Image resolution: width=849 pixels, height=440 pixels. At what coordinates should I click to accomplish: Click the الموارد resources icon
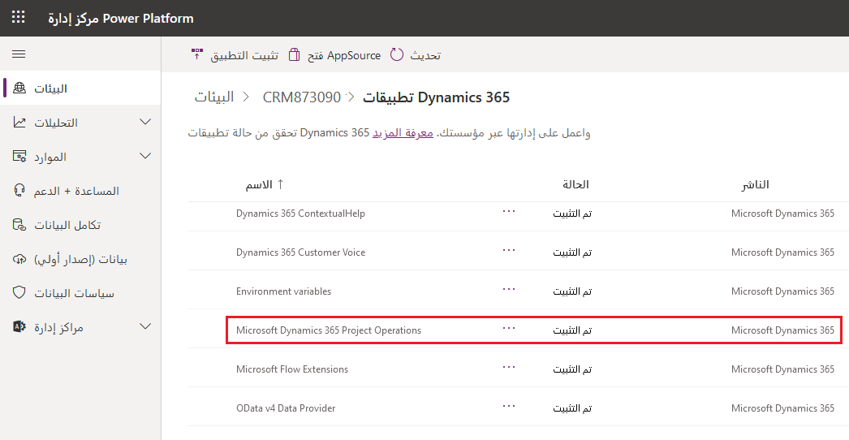[19, 157]
